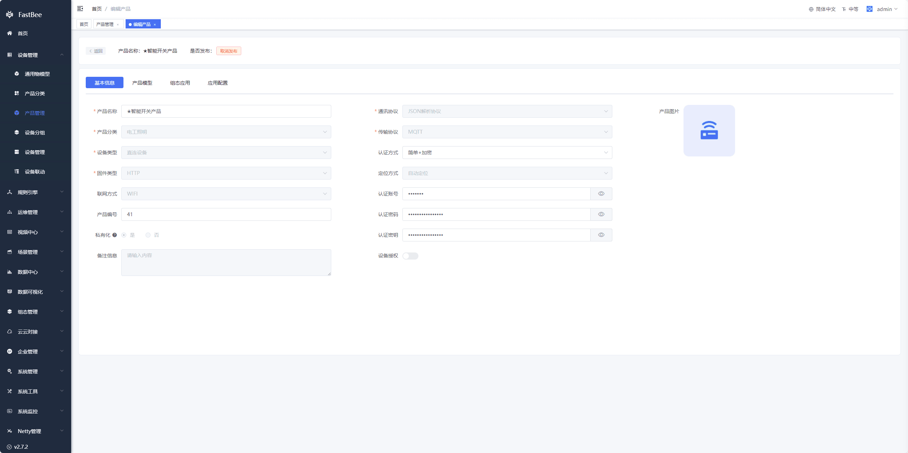Open the 固件类型 HTTP dropdown

tap(226, 173)
